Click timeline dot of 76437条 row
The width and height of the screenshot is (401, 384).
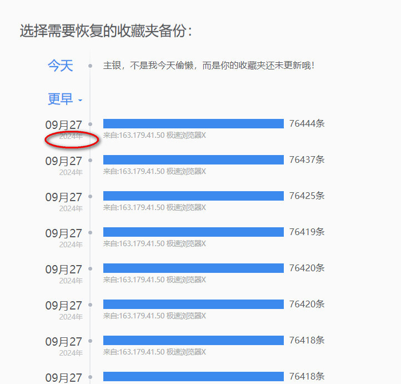pyautogui.click(x=90, y=161)
